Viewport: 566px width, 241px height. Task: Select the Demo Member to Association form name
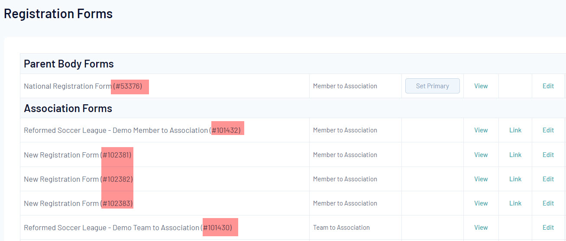pos(116,130)
